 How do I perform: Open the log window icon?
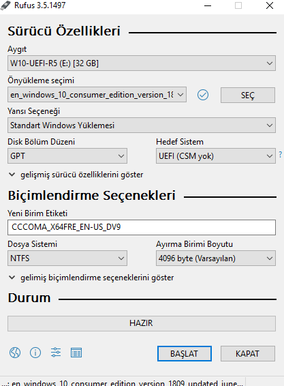point(76,353)
